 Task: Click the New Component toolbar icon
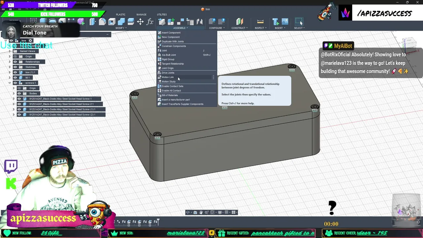tap(171, 22)
